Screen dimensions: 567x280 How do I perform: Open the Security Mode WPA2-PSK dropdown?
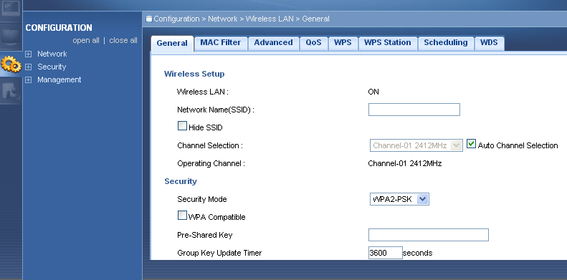pyautogui.click(x=399, y=199)
